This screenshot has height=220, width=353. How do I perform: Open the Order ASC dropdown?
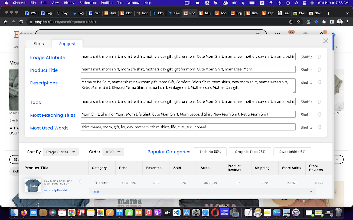pos(113,152)
